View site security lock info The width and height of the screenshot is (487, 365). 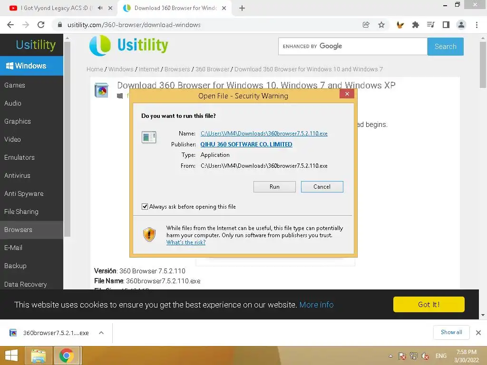coord(60,25)
